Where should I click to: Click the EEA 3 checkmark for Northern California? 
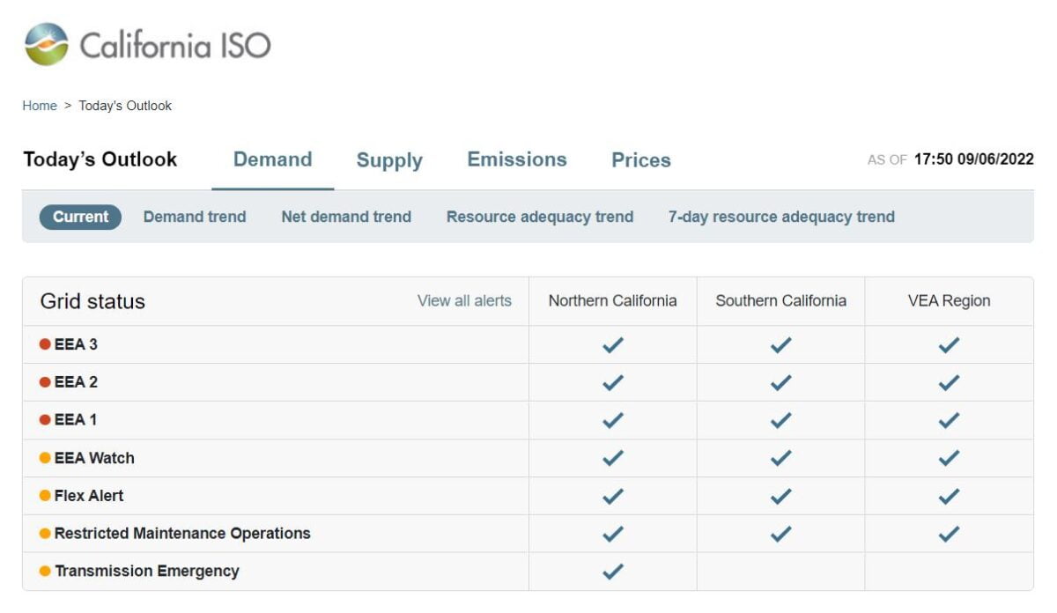pos(613,345)
